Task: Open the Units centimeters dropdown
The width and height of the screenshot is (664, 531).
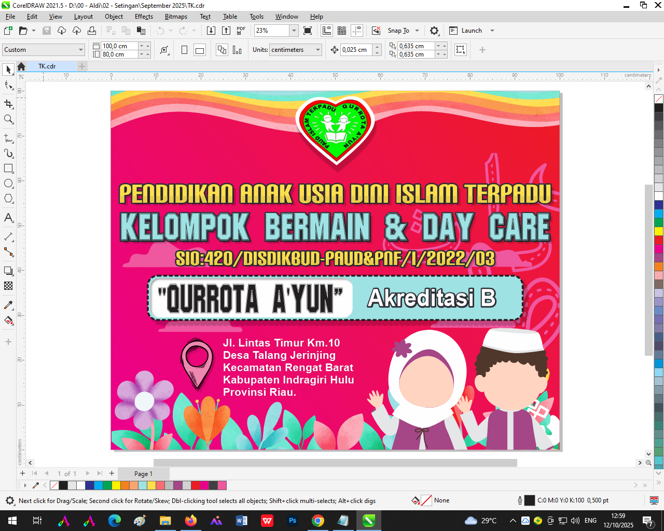Action: tap(318, 50)
